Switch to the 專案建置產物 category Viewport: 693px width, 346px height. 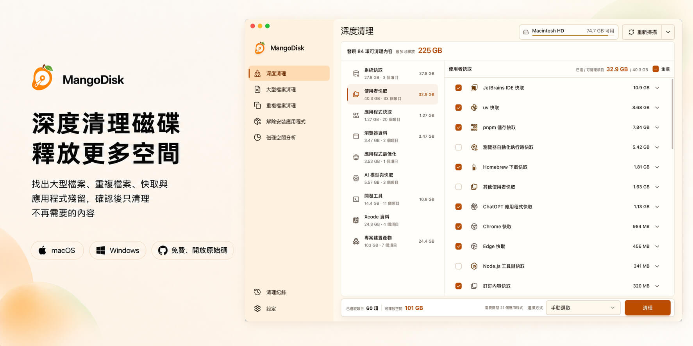tap(393, 241)
